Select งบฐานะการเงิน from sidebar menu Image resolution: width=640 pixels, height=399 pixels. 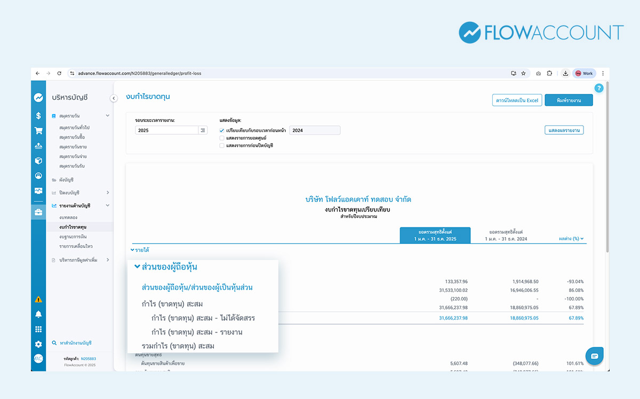tap(73, 237)
